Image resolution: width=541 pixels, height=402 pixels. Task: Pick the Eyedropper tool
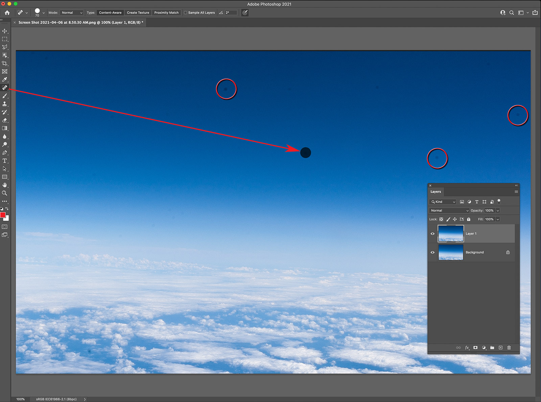pyautogui.click(x=4, y=80)
